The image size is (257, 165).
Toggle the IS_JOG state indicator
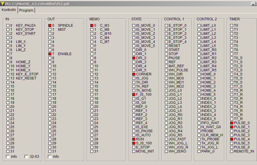134,78
